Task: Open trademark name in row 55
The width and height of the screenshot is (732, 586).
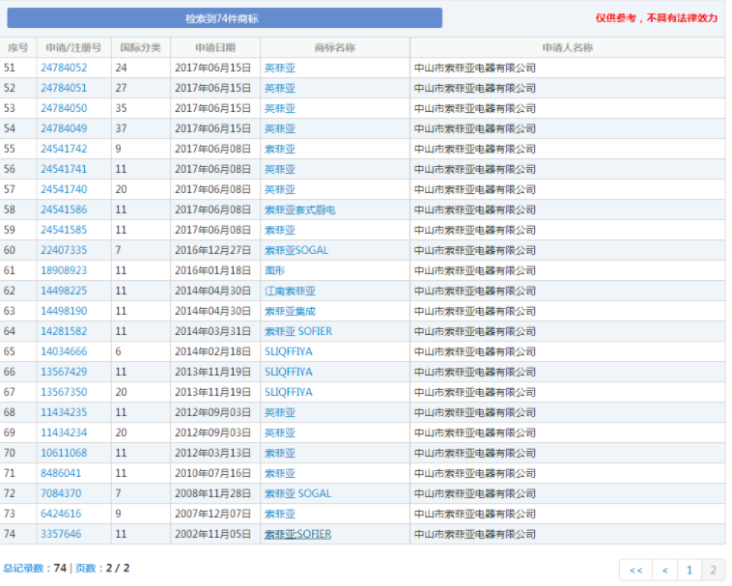Action: point(280,150)
